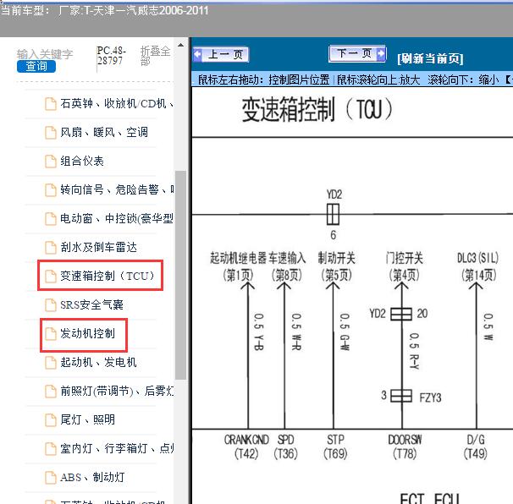This screenshot has width=513, height=504.
Task: Click document icon beside 发动机控制
Action: point(51,334)
